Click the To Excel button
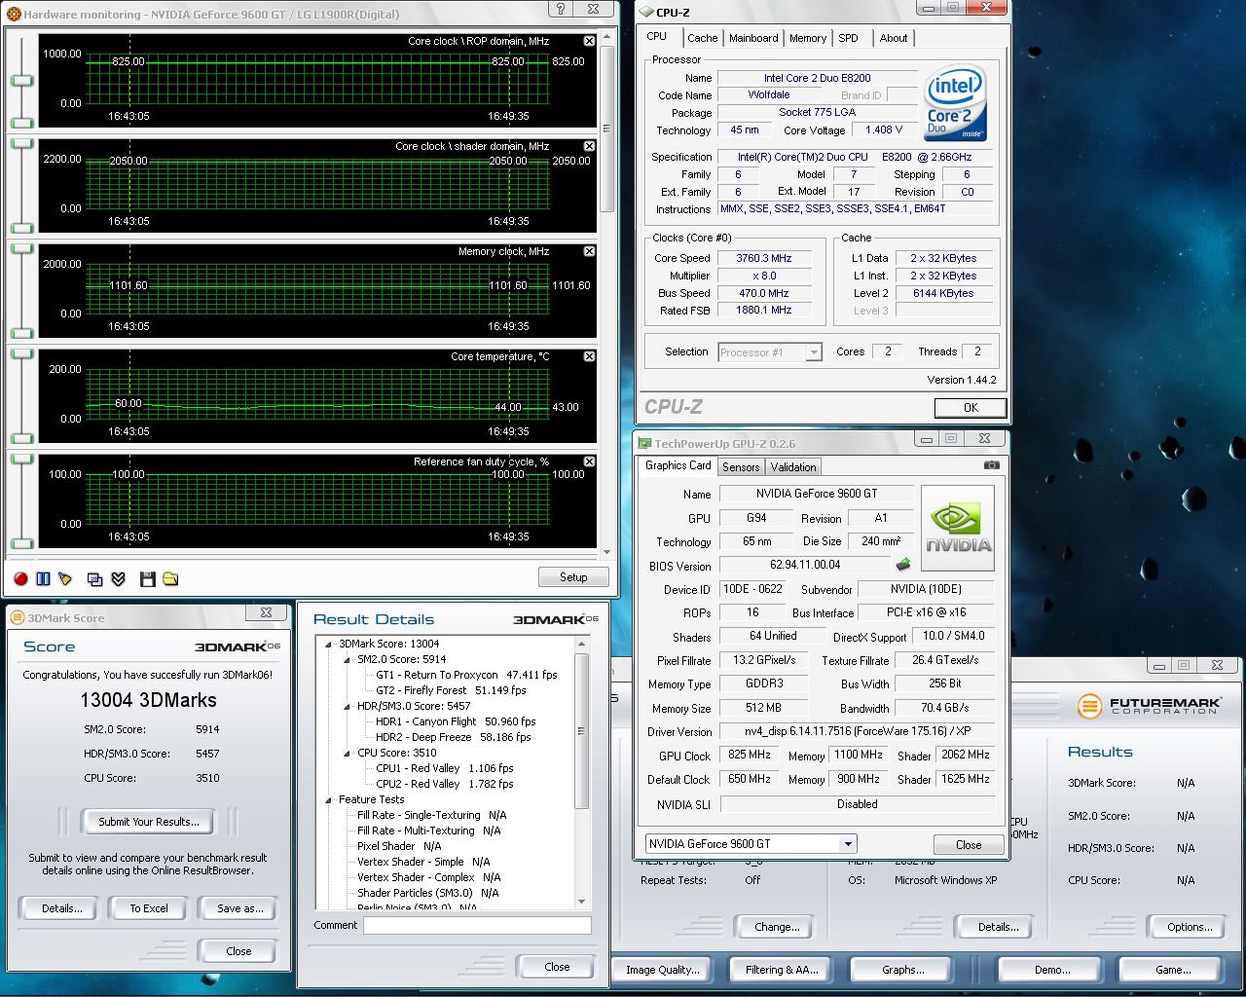Image resolution: width=1246 pixels, height=997 pixels. (149, 908)
